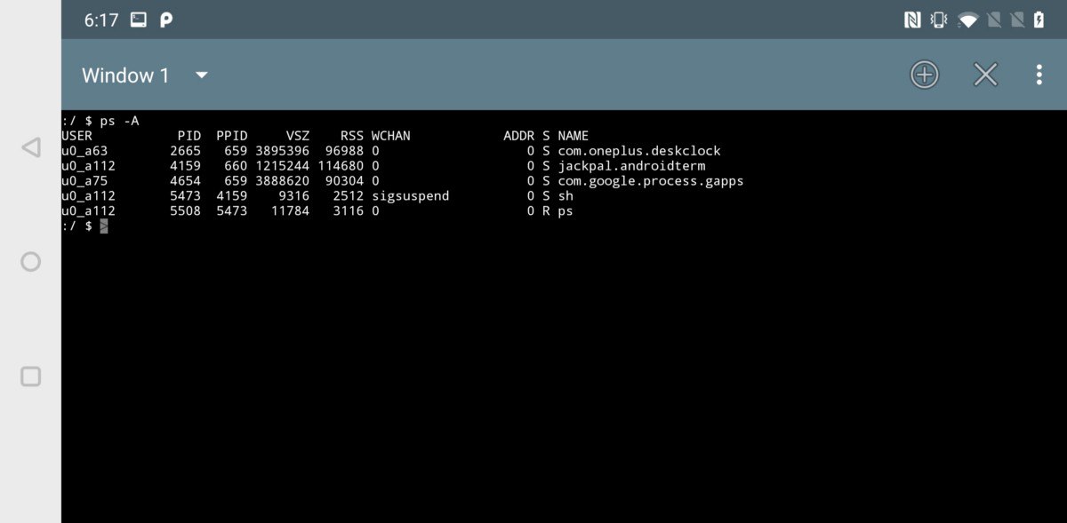The image size is (1067, 523).
Task: Tap the Android back navigation triangle
Action: [x=30, y=147]
